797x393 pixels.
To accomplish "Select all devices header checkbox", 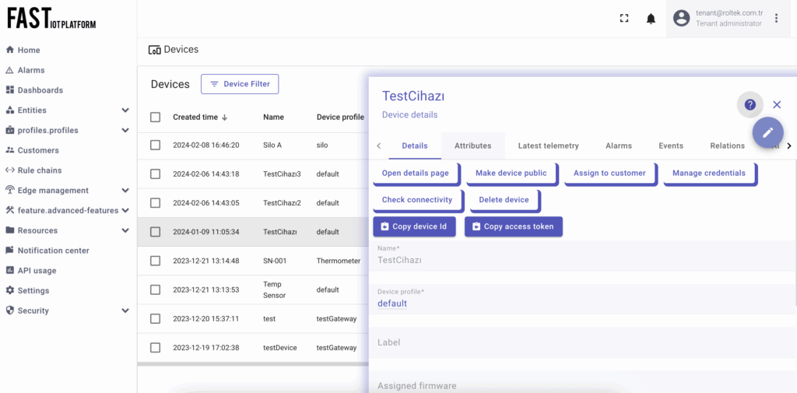I will pyautogui.click(x=155, y=117).
